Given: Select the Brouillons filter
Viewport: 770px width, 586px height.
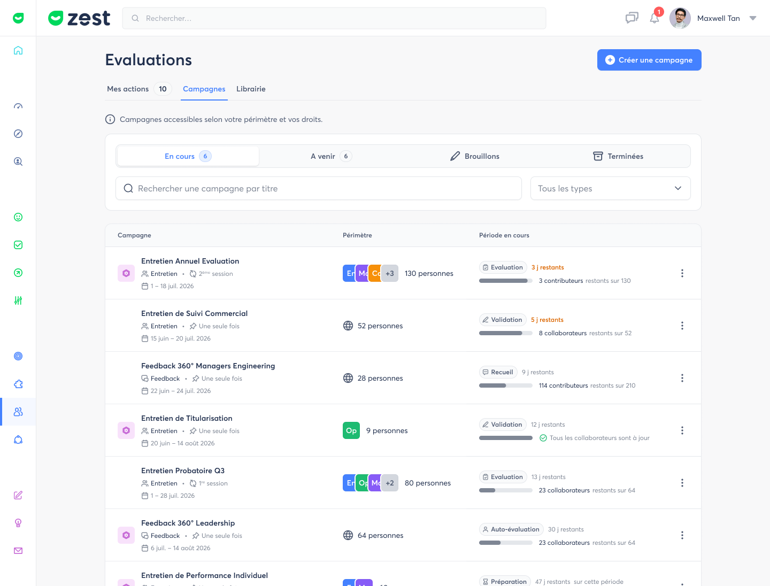Looking at the screenshot, I should point(475,156).
